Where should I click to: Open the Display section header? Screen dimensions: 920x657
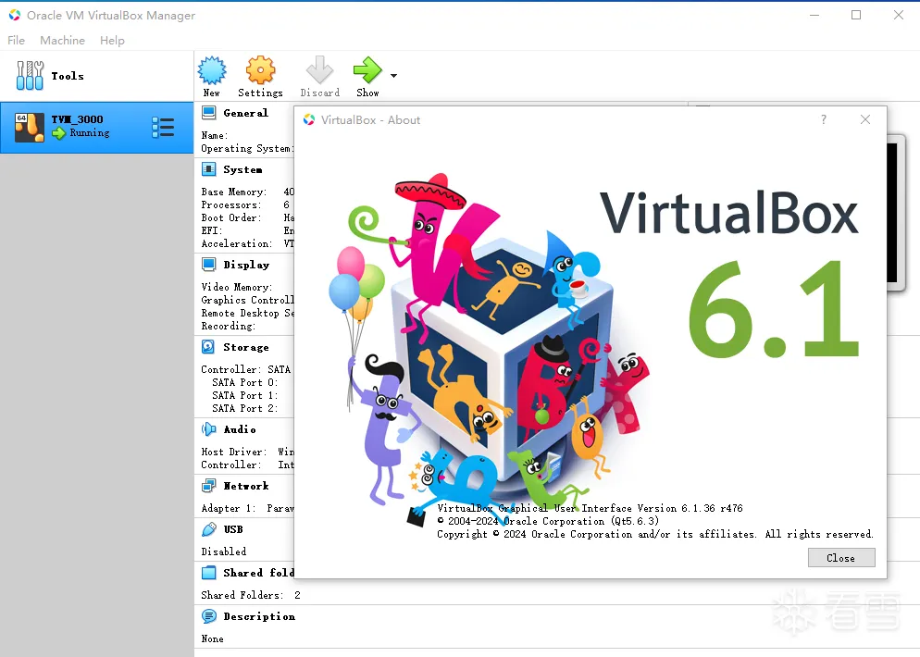[246, 265]
